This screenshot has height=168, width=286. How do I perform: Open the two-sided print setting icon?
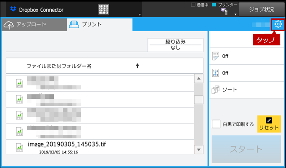215,56
